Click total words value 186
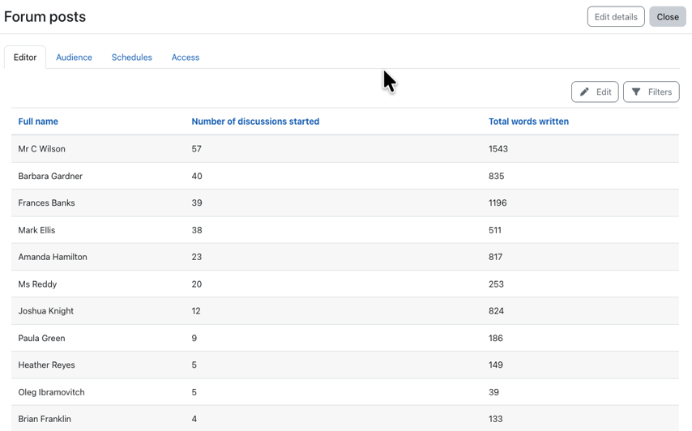Viewport: 692px width, 431px height. point(496,338)
